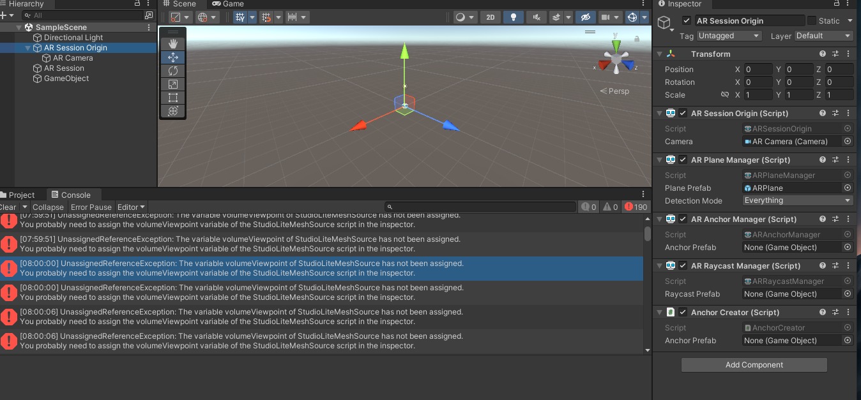Select the Rect tool in the scene toolbar
Screen dimensions: 861x400
[x=172, y=98]
